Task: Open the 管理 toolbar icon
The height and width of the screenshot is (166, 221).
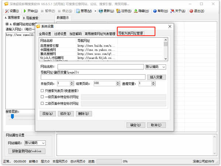Action: pos(84,11)
